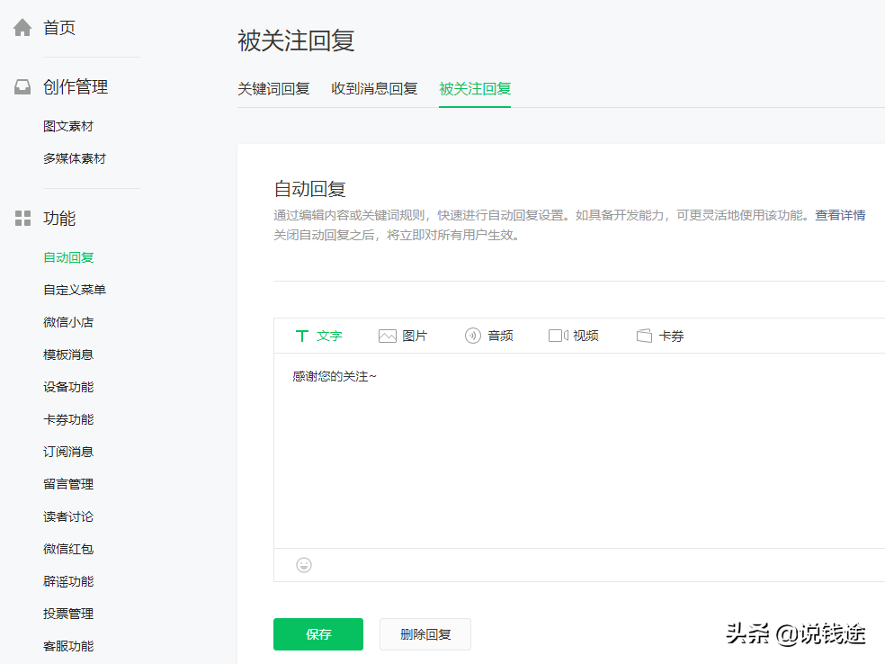The image size is (885, 664).
Task: Select the 视频 video reply format icon
Action: [x=557, y=335]
